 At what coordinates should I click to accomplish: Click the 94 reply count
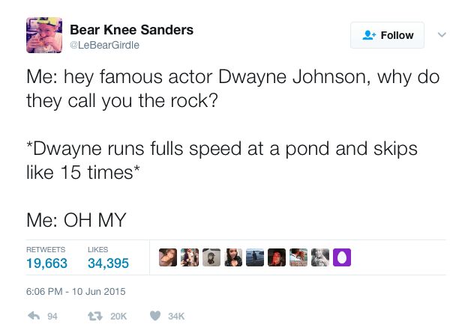click(52, 317)
